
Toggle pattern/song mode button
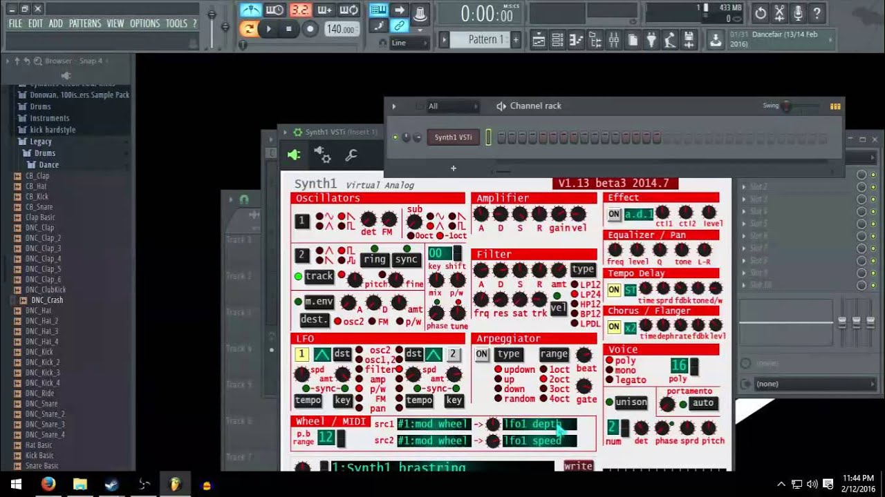[249, 29]
